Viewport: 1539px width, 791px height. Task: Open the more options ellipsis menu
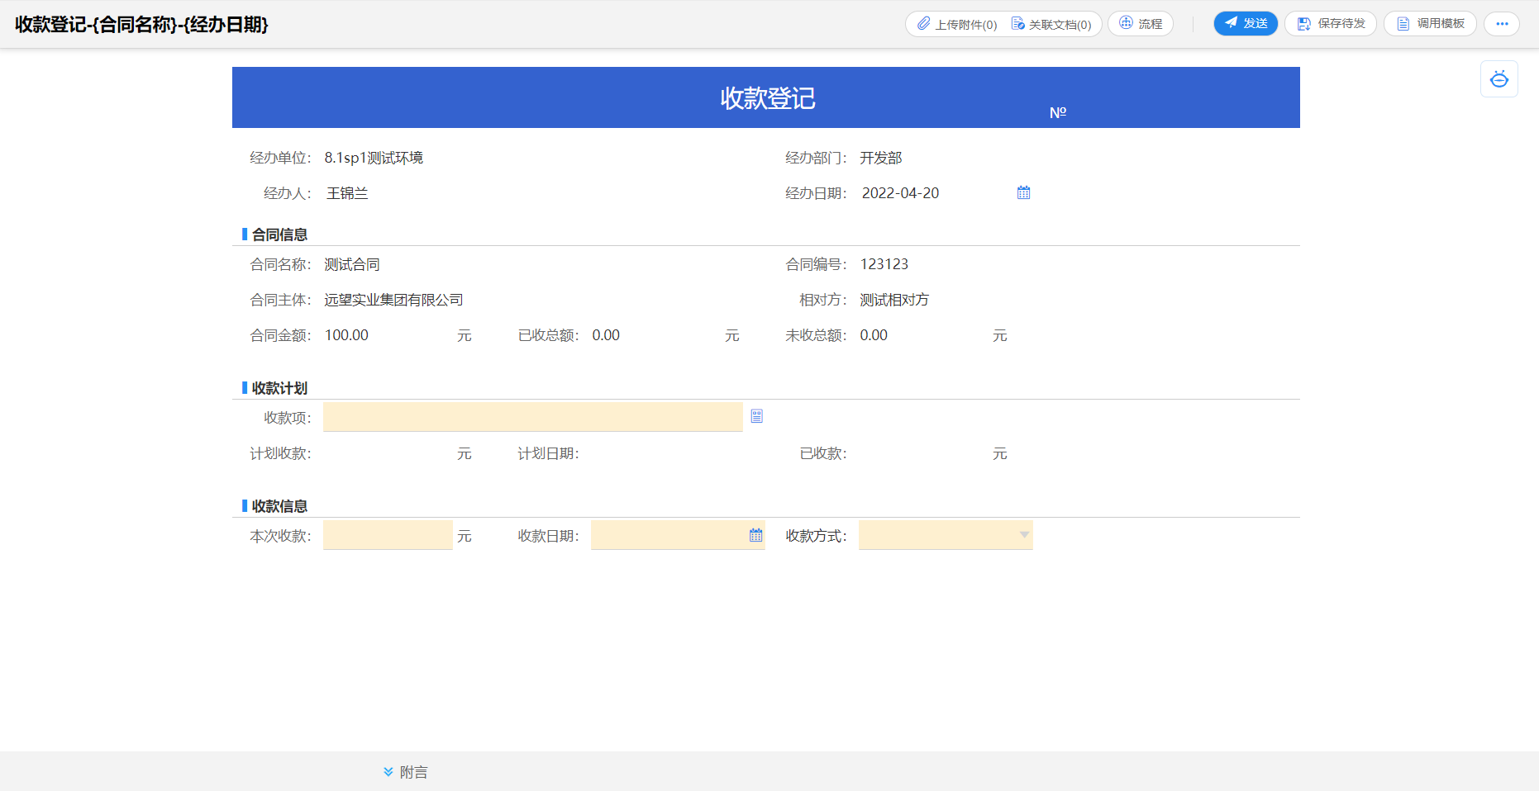(1502, 24)
